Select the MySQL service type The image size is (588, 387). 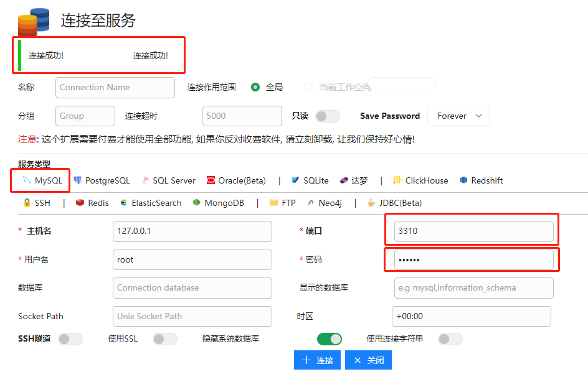click(42, 180)
